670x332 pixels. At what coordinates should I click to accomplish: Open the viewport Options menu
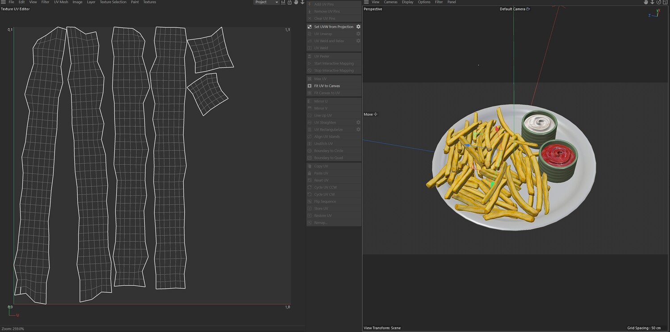click(x=424, y=2)
